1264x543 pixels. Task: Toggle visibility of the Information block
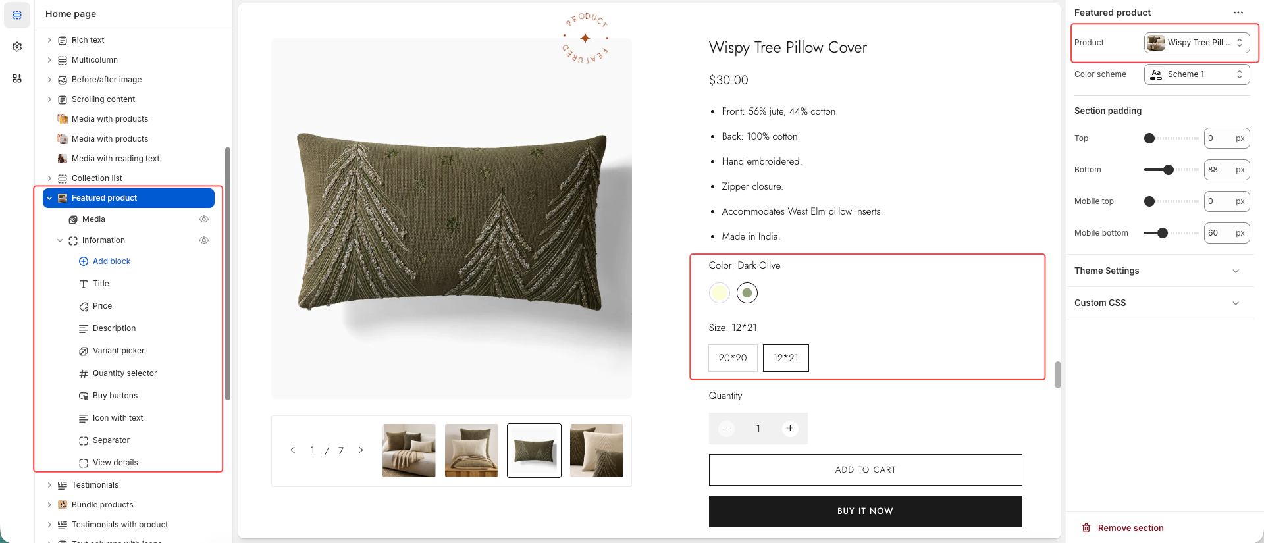coord(204,240)
